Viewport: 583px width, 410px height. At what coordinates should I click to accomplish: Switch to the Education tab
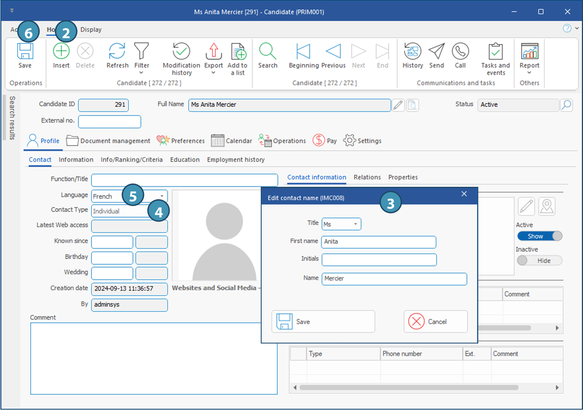coord(185,160)
